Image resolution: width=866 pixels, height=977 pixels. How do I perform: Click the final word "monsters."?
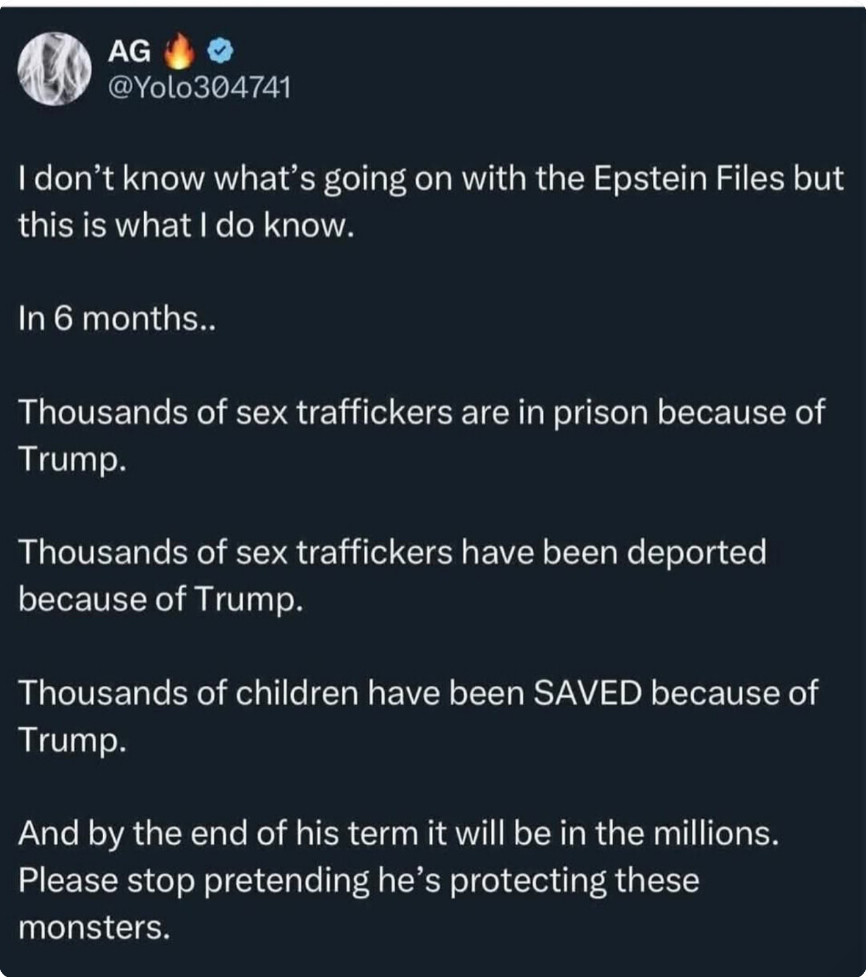pyautogui.click(x=93, y=927)
